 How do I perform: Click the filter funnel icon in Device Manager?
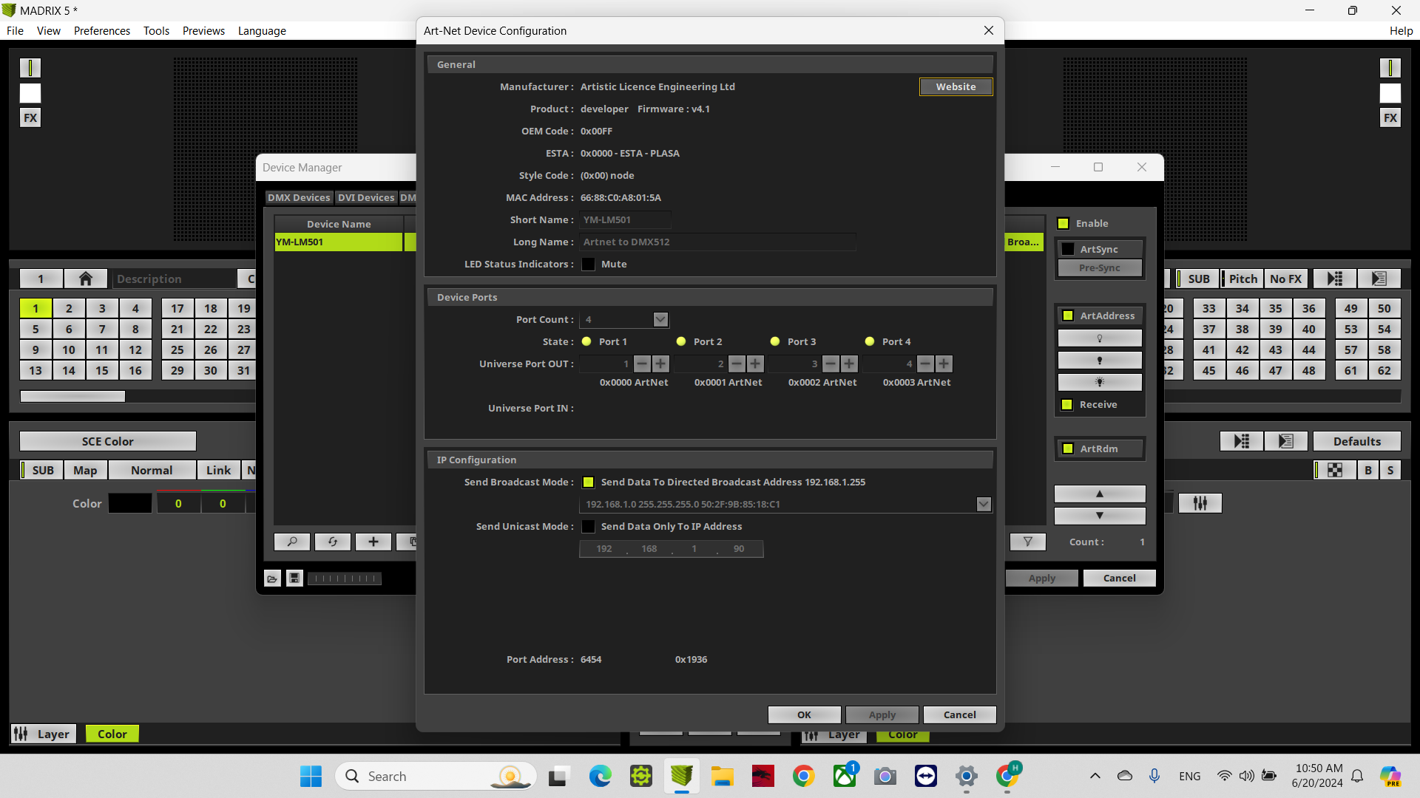click(1028, 542)
